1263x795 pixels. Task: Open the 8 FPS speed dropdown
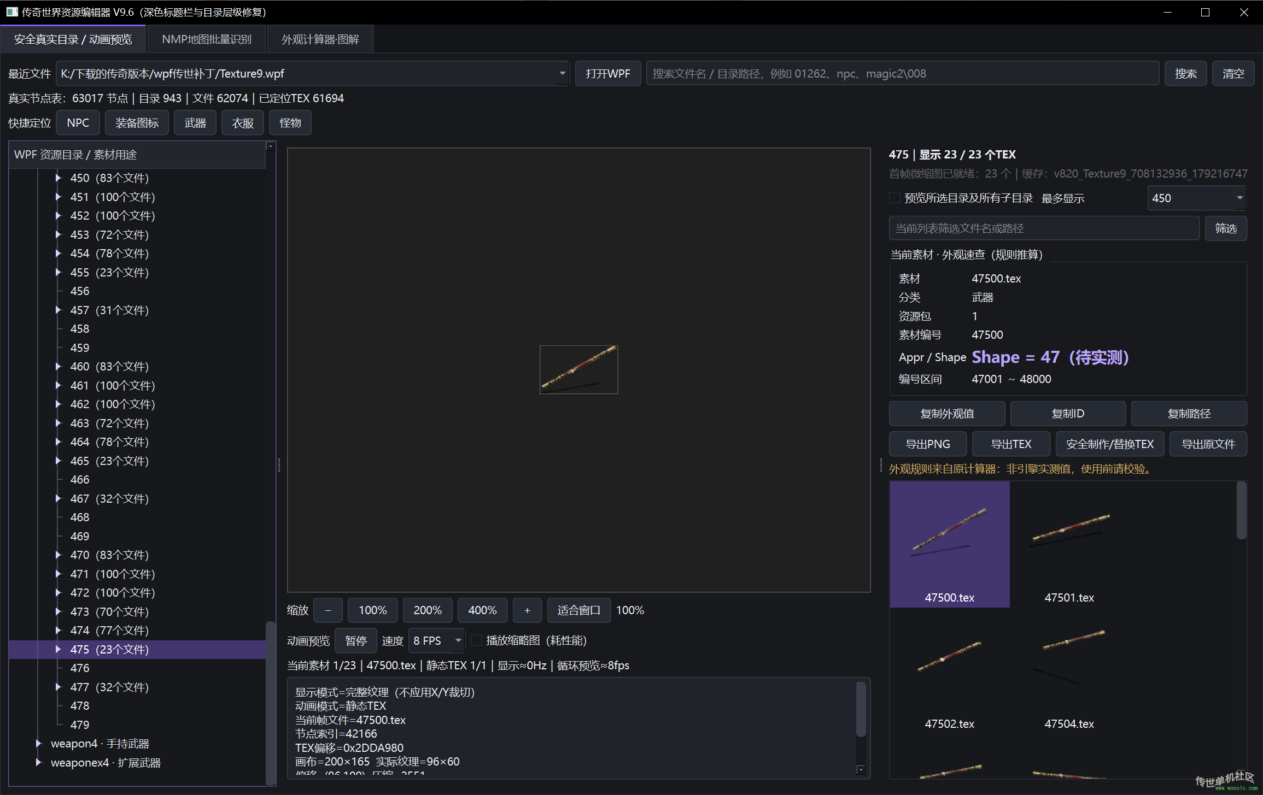437,640
